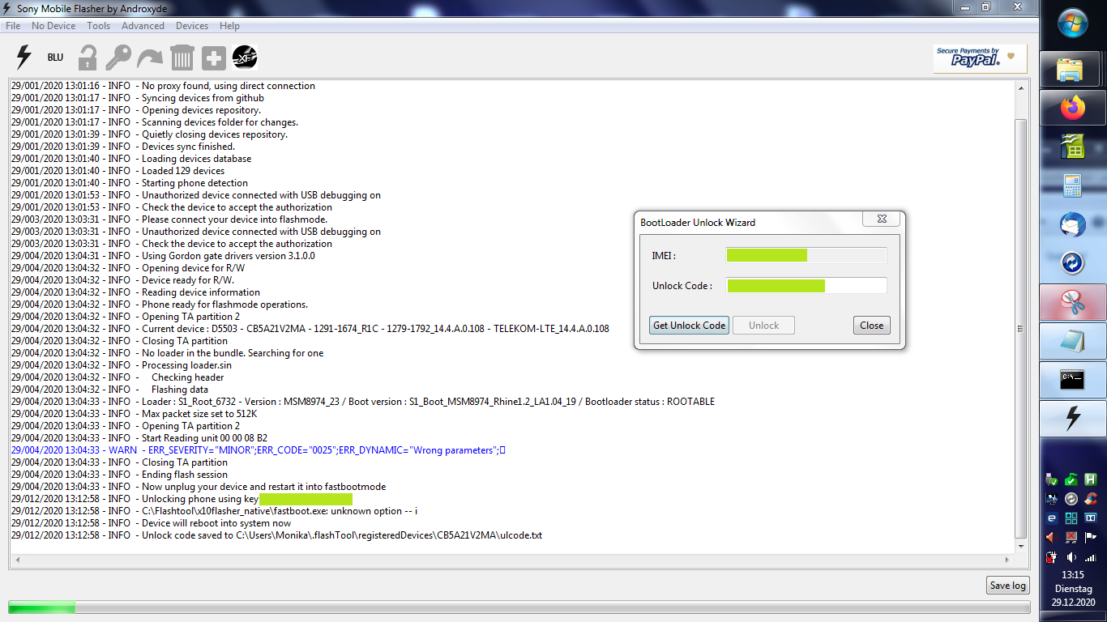Click 'Using Gordon gate drivers version' log line
This screenshot has width=1107, height=622.
coord(163,256)
